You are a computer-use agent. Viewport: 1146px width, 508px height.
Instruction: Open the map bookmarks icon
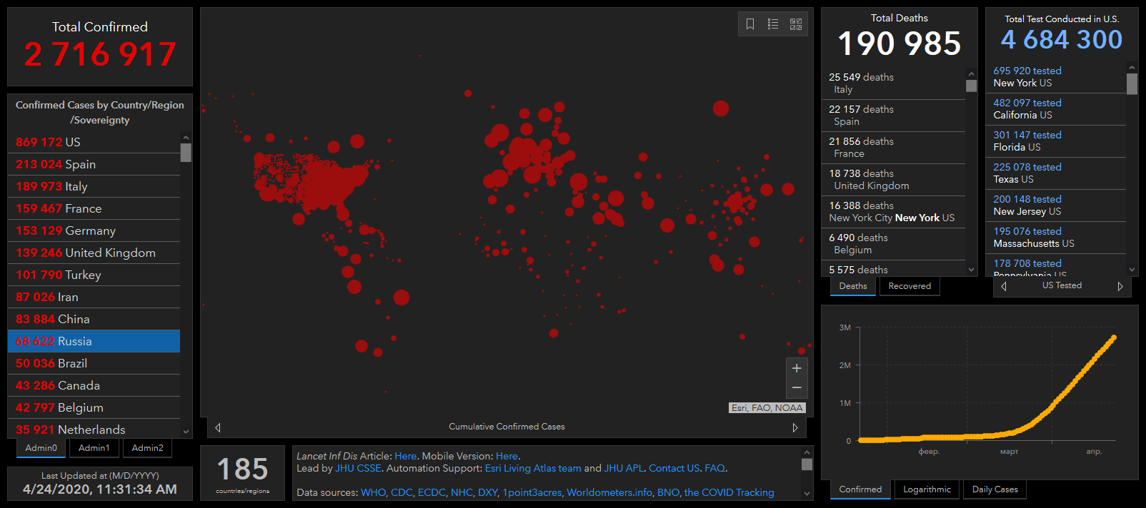[750, 24]
